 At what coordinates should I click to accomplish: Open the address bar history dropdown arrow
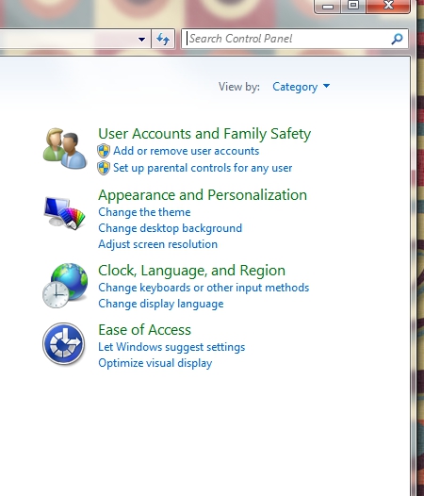click(141, 40)
